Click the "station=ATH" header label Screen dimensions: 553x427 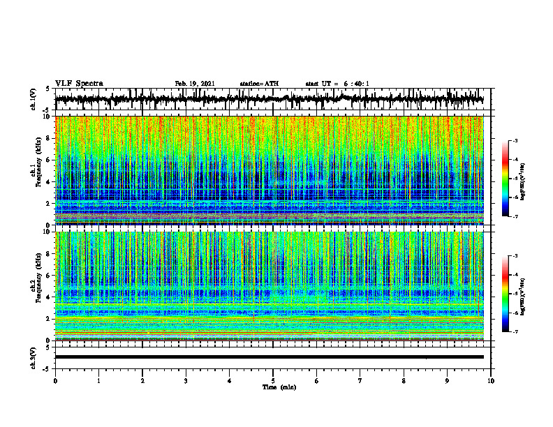click(259, 84)
